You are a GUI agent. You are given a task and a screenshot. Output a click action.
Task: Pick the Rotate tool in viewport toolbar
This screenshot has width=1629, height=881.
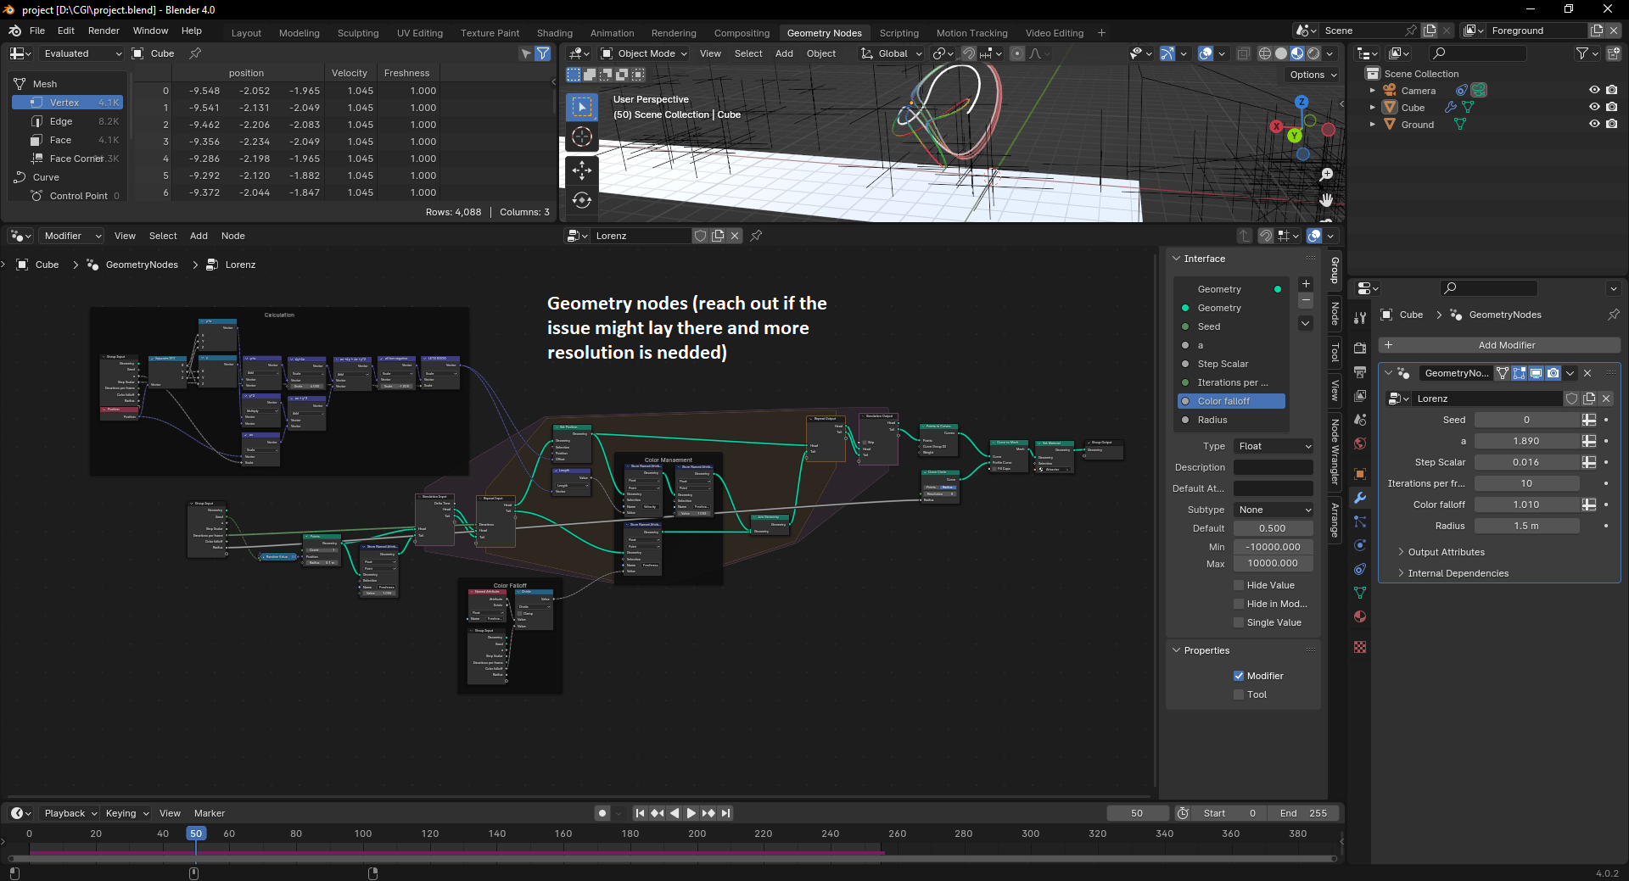582,200
